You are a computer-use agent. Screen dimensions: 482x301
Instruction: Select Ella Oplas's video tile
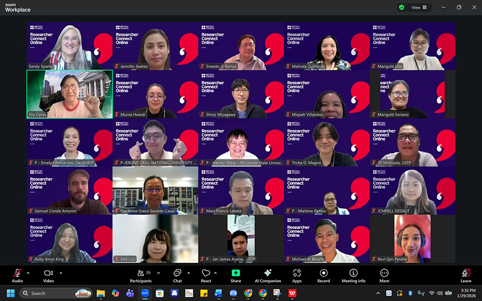pos(69,94)
